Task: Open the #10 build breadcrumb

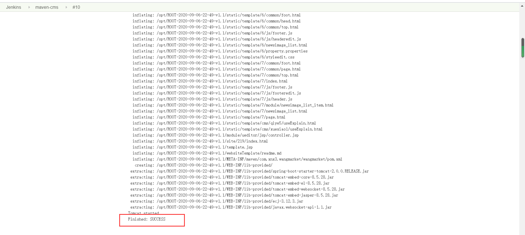Action: click(x=76, y=7)
